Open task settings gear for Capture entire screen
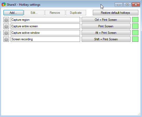The width and height of the screenshot is (142, 117). tap(6, 26)
